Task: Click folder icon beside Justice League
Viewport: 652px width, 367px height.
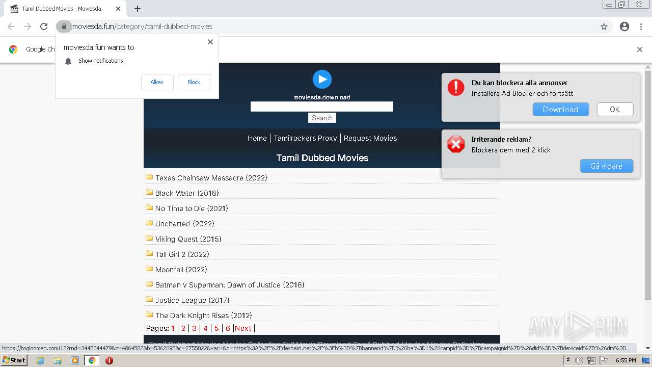Action: [149, 299]
